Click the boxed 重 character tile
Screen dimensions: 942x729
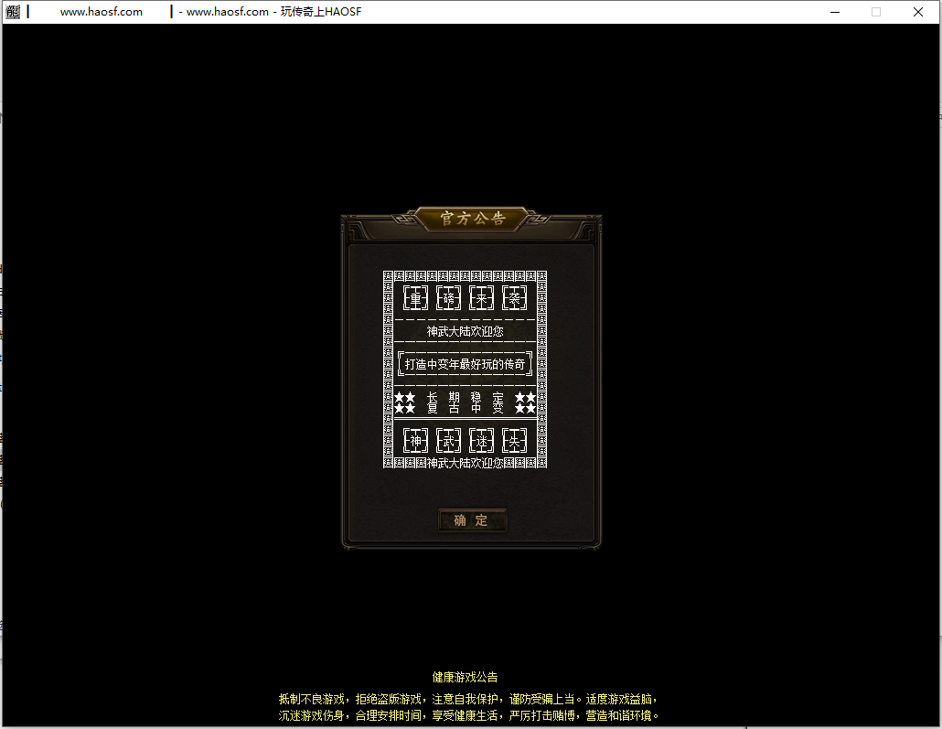click(416, 298)
